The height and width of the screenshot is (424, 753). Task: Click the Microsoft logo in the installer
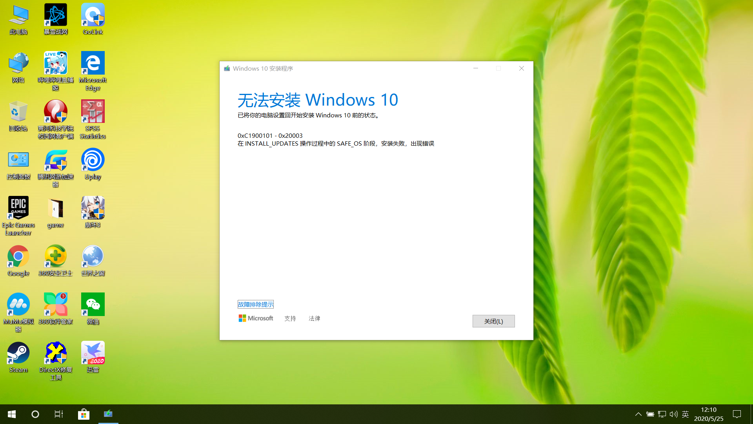[x=256, y=318]
